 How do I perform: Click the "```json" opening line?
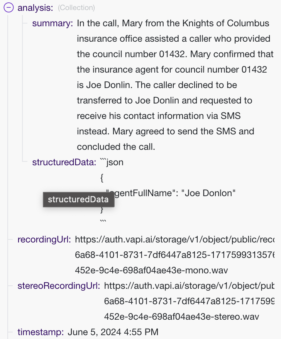[x=112, y=162]
